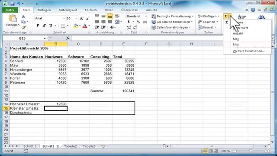Click the wrap text icon
This screenshot has width=277, height=156.
coord(117,16)
